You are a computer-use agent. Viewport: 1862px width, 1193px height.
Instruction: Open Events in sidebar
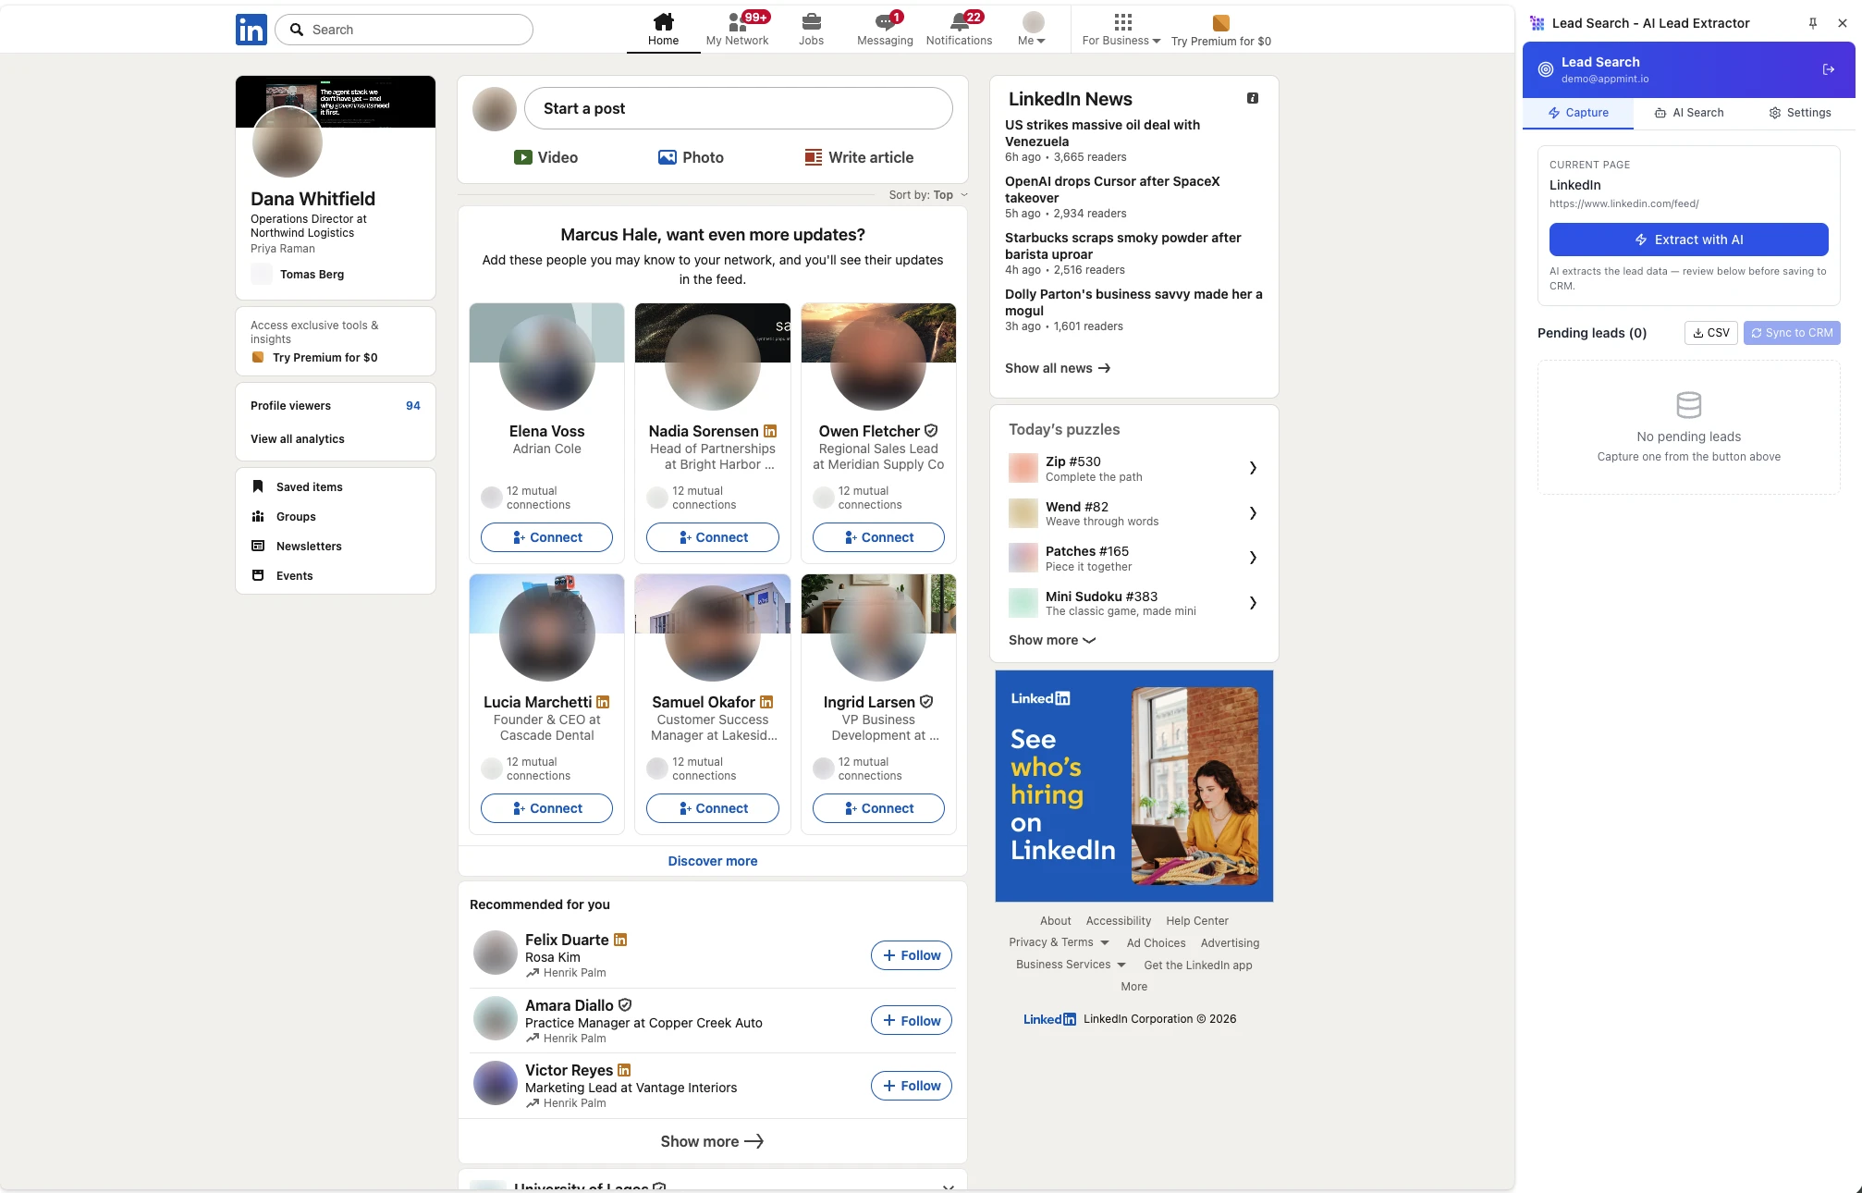click(282, 575)
